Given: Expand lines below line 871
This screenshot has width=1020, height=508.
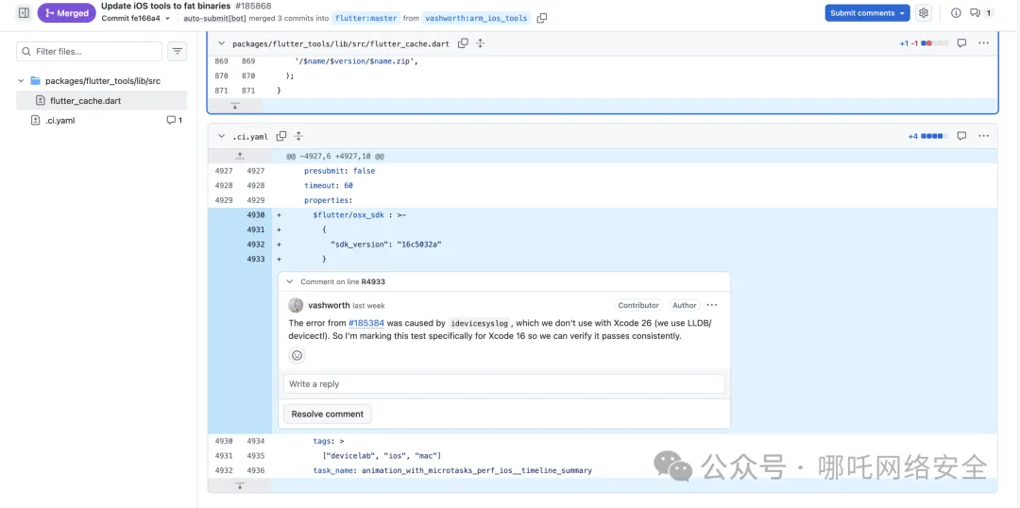Looking at the screenshot, I should [x=235, y=106].
